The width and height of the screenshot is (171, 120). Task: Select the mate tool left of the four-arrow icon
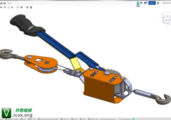(x=8, y=7)
